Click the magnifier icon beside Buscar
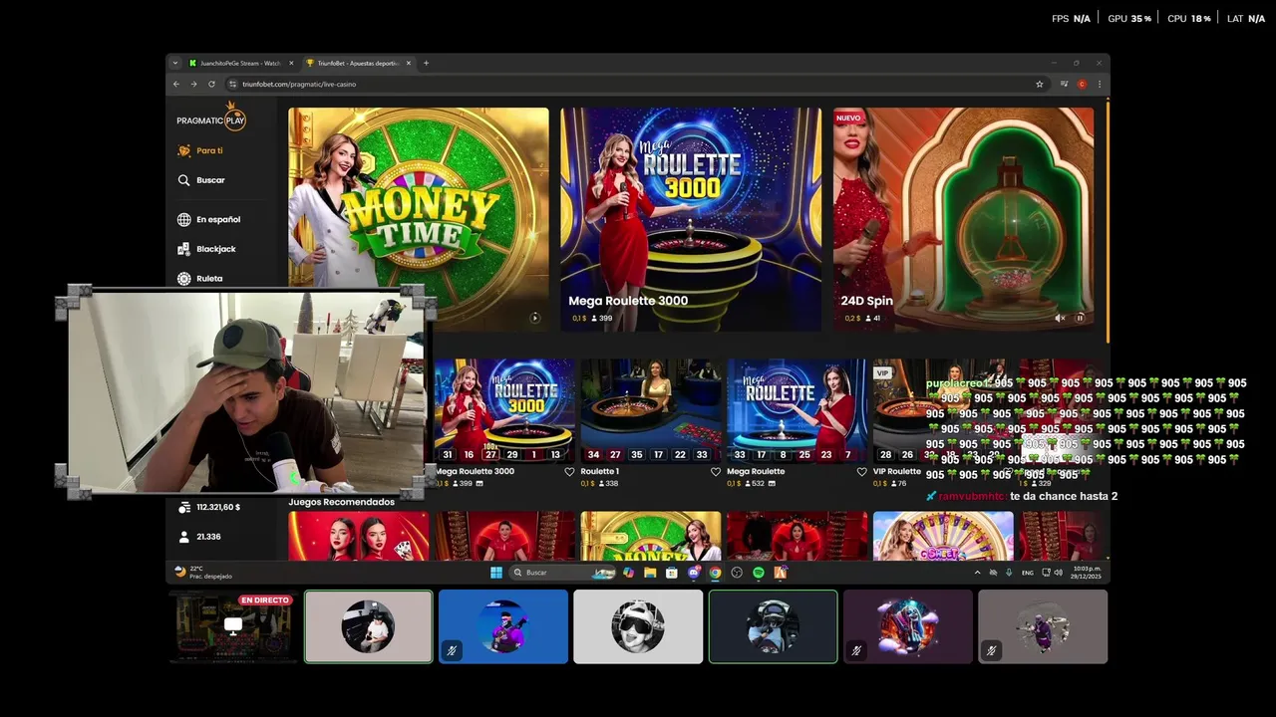The image size is (1276, 717). click(183, 180)
